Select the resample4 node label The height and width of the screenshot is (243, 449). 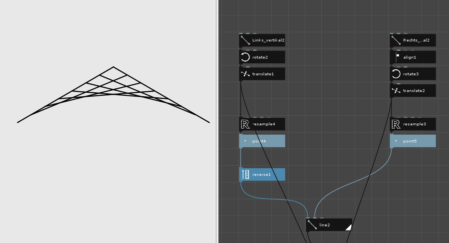(264, 124)
